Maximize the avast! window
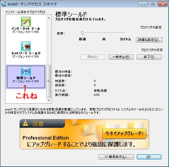Viewport: 169px width, 167px height. pos(153,4)
